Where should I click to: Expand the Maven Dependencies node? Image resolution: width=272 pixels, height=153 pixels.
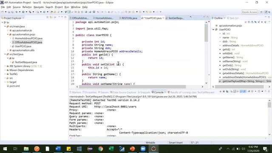(5, 70)
